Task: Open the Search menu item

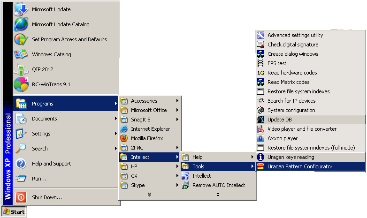Action: 66,149
